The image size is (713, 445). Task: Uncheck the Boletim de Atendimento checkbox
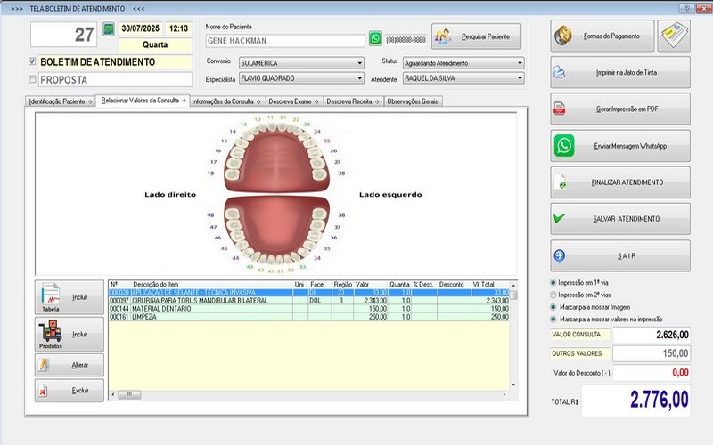click(33, 62)
